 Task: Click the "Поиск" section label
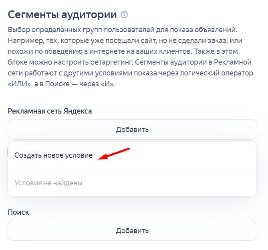(18, 212)
